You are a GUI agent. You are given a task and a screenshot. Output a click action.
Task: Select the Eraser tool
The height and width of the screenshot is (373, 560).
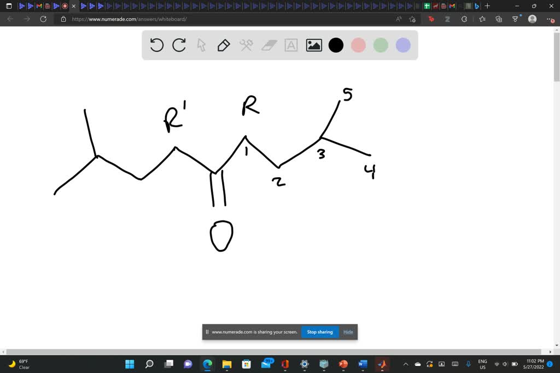pos(269,45)
